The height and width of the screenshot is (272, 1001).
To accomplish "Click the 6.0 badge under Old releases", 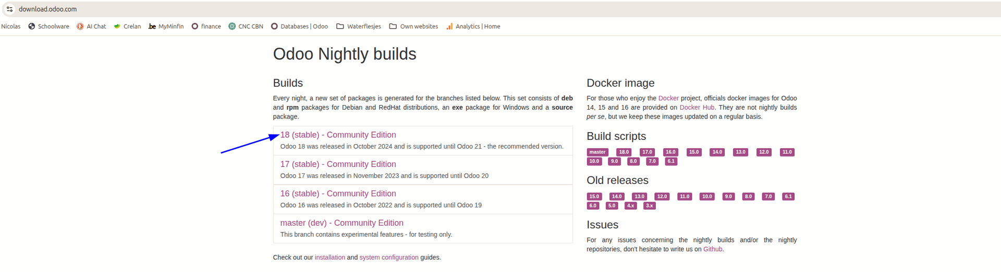I will (593, 205).
